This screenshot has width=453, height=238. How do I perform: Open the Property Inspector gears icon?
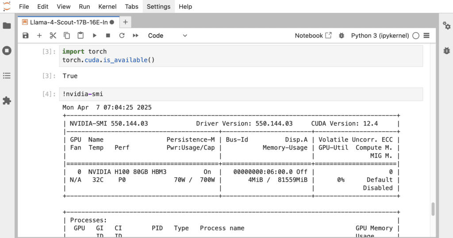(x=446, y=26)
